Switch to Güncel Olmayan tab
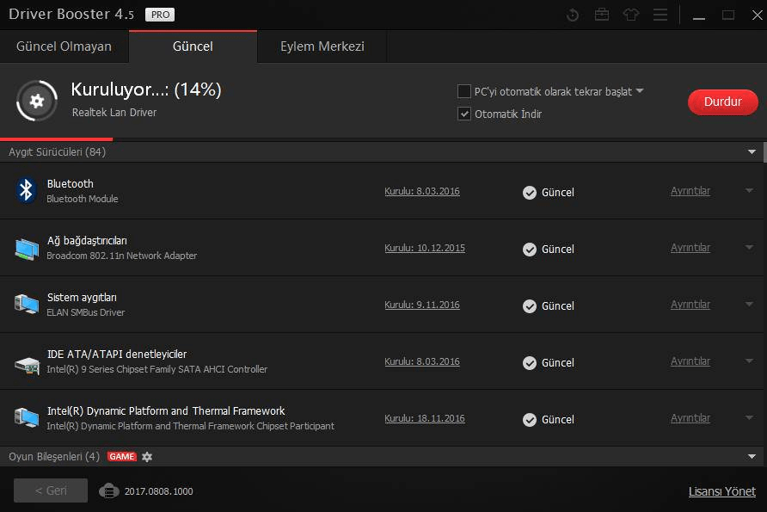767x512 pixels. 64,46
